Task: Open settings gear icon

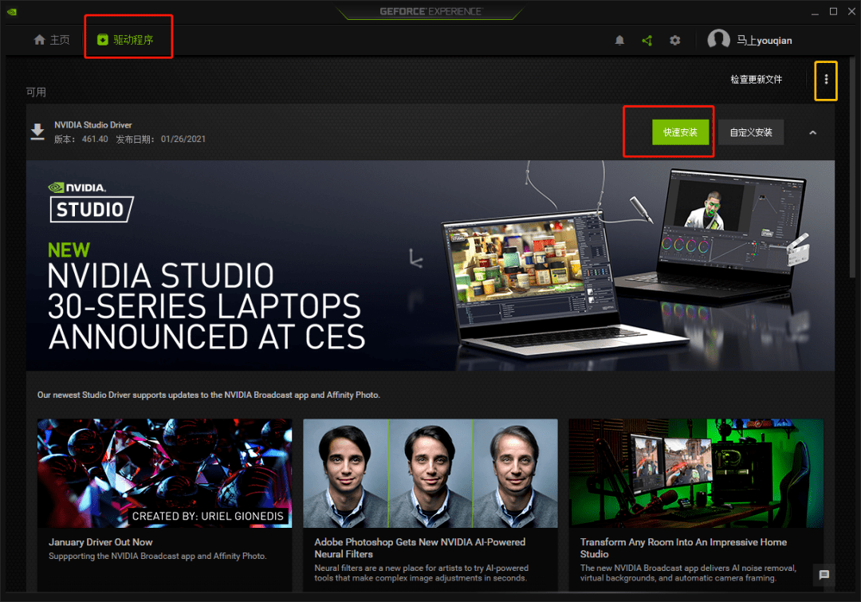Action: [675, 40]
